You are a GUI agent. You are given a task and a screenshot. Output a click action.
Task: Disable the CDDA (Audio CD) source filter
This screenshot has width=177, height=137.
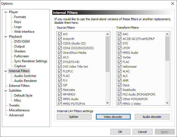(x=60, y=43)
